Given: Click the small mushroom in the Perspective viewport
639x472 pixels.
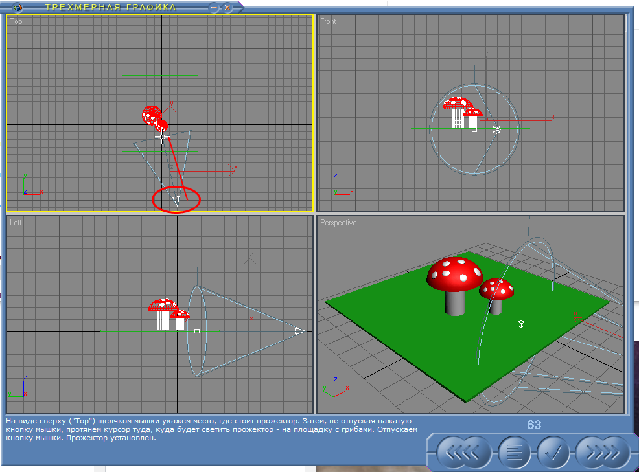Looking at the screenshot, I should click(x=496, y=295).
